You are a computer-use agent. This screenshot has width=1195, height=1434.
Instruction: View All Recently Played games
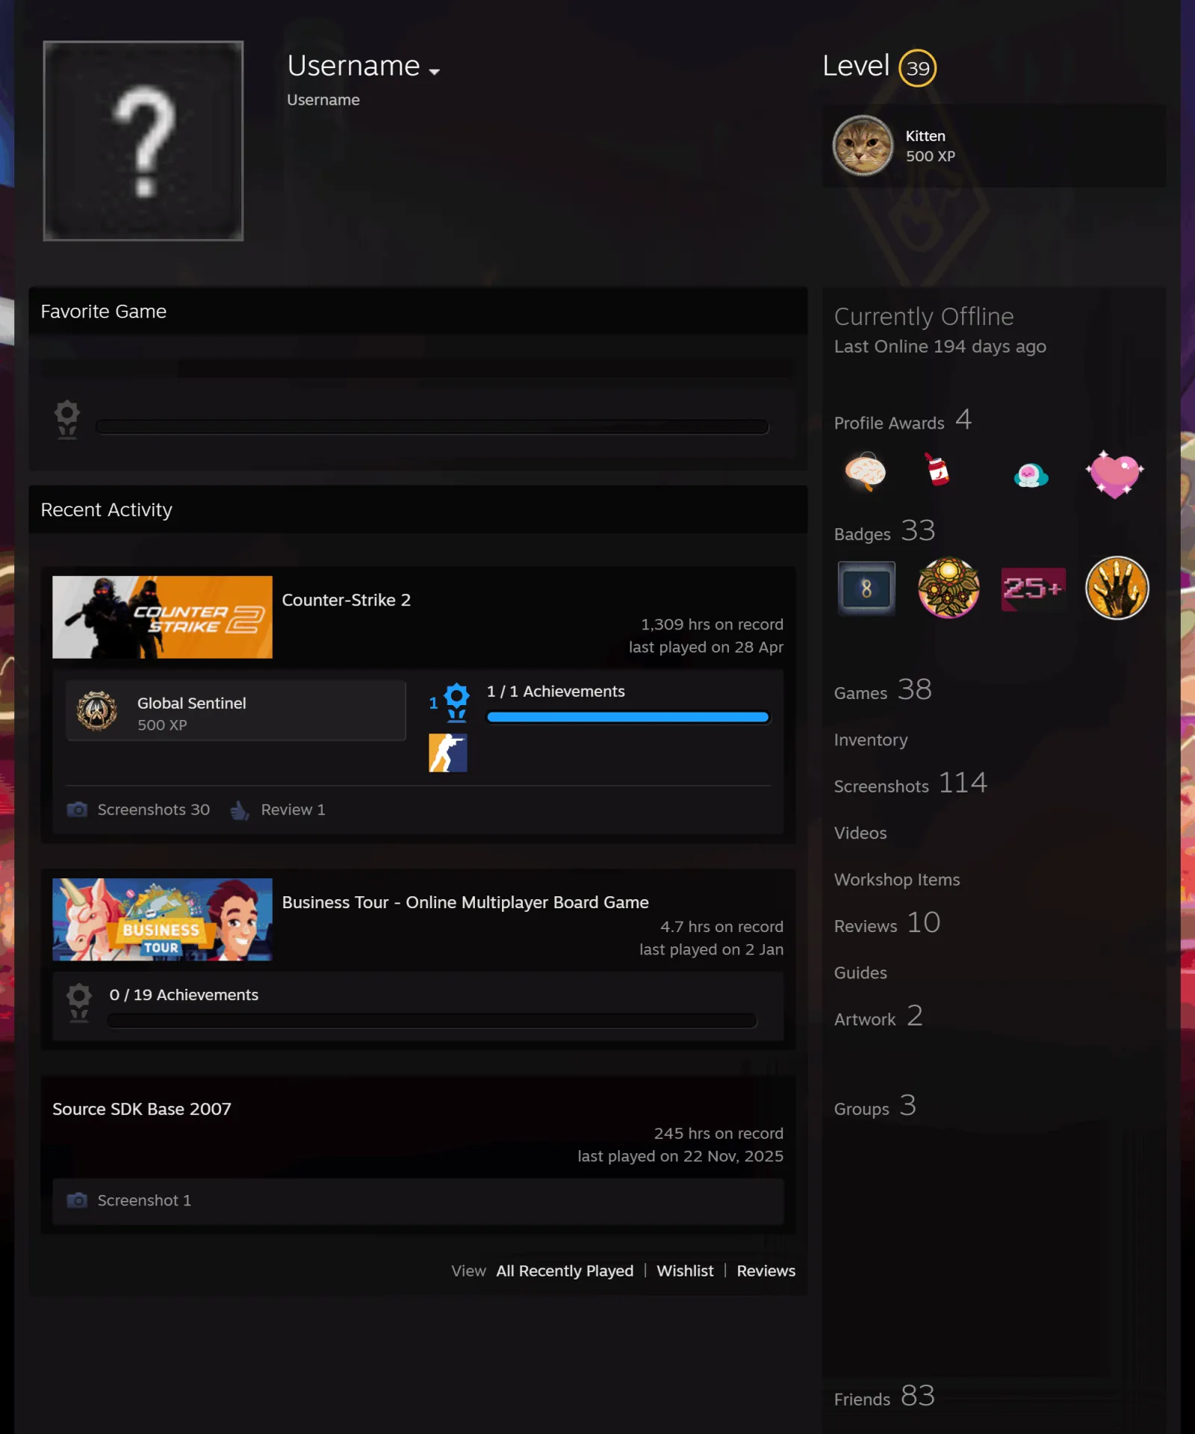click(x=565, y=1270)
